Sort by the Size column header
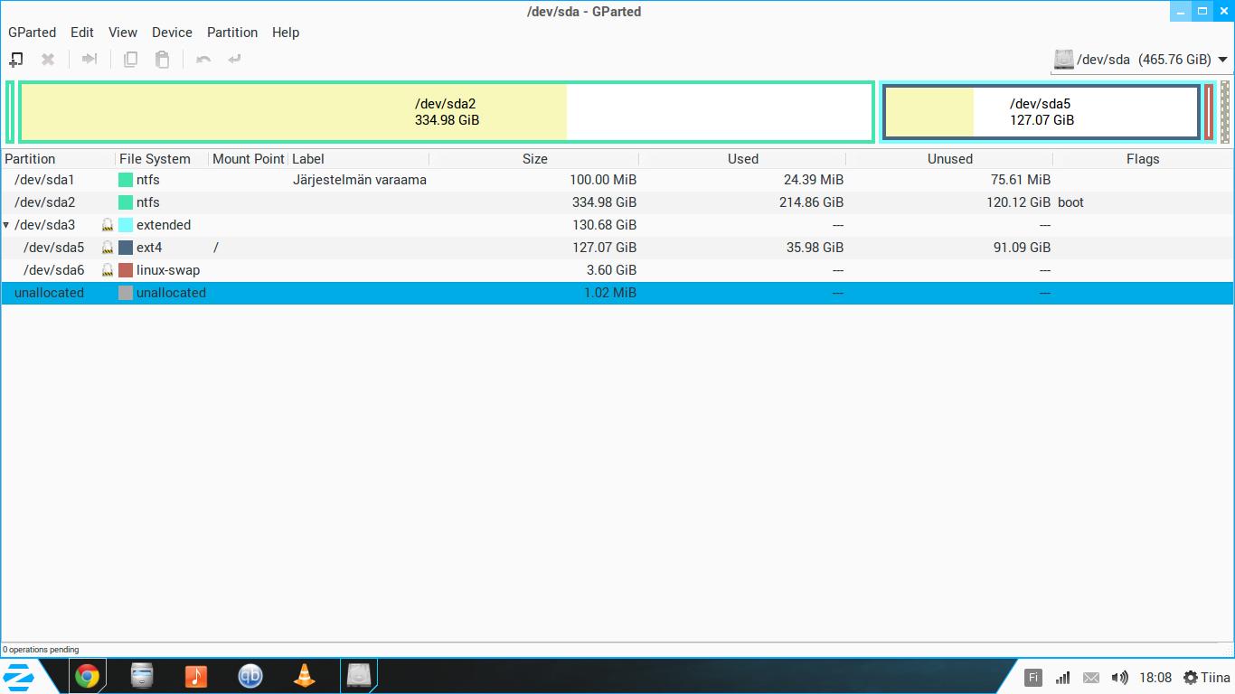 pos(534,159)
